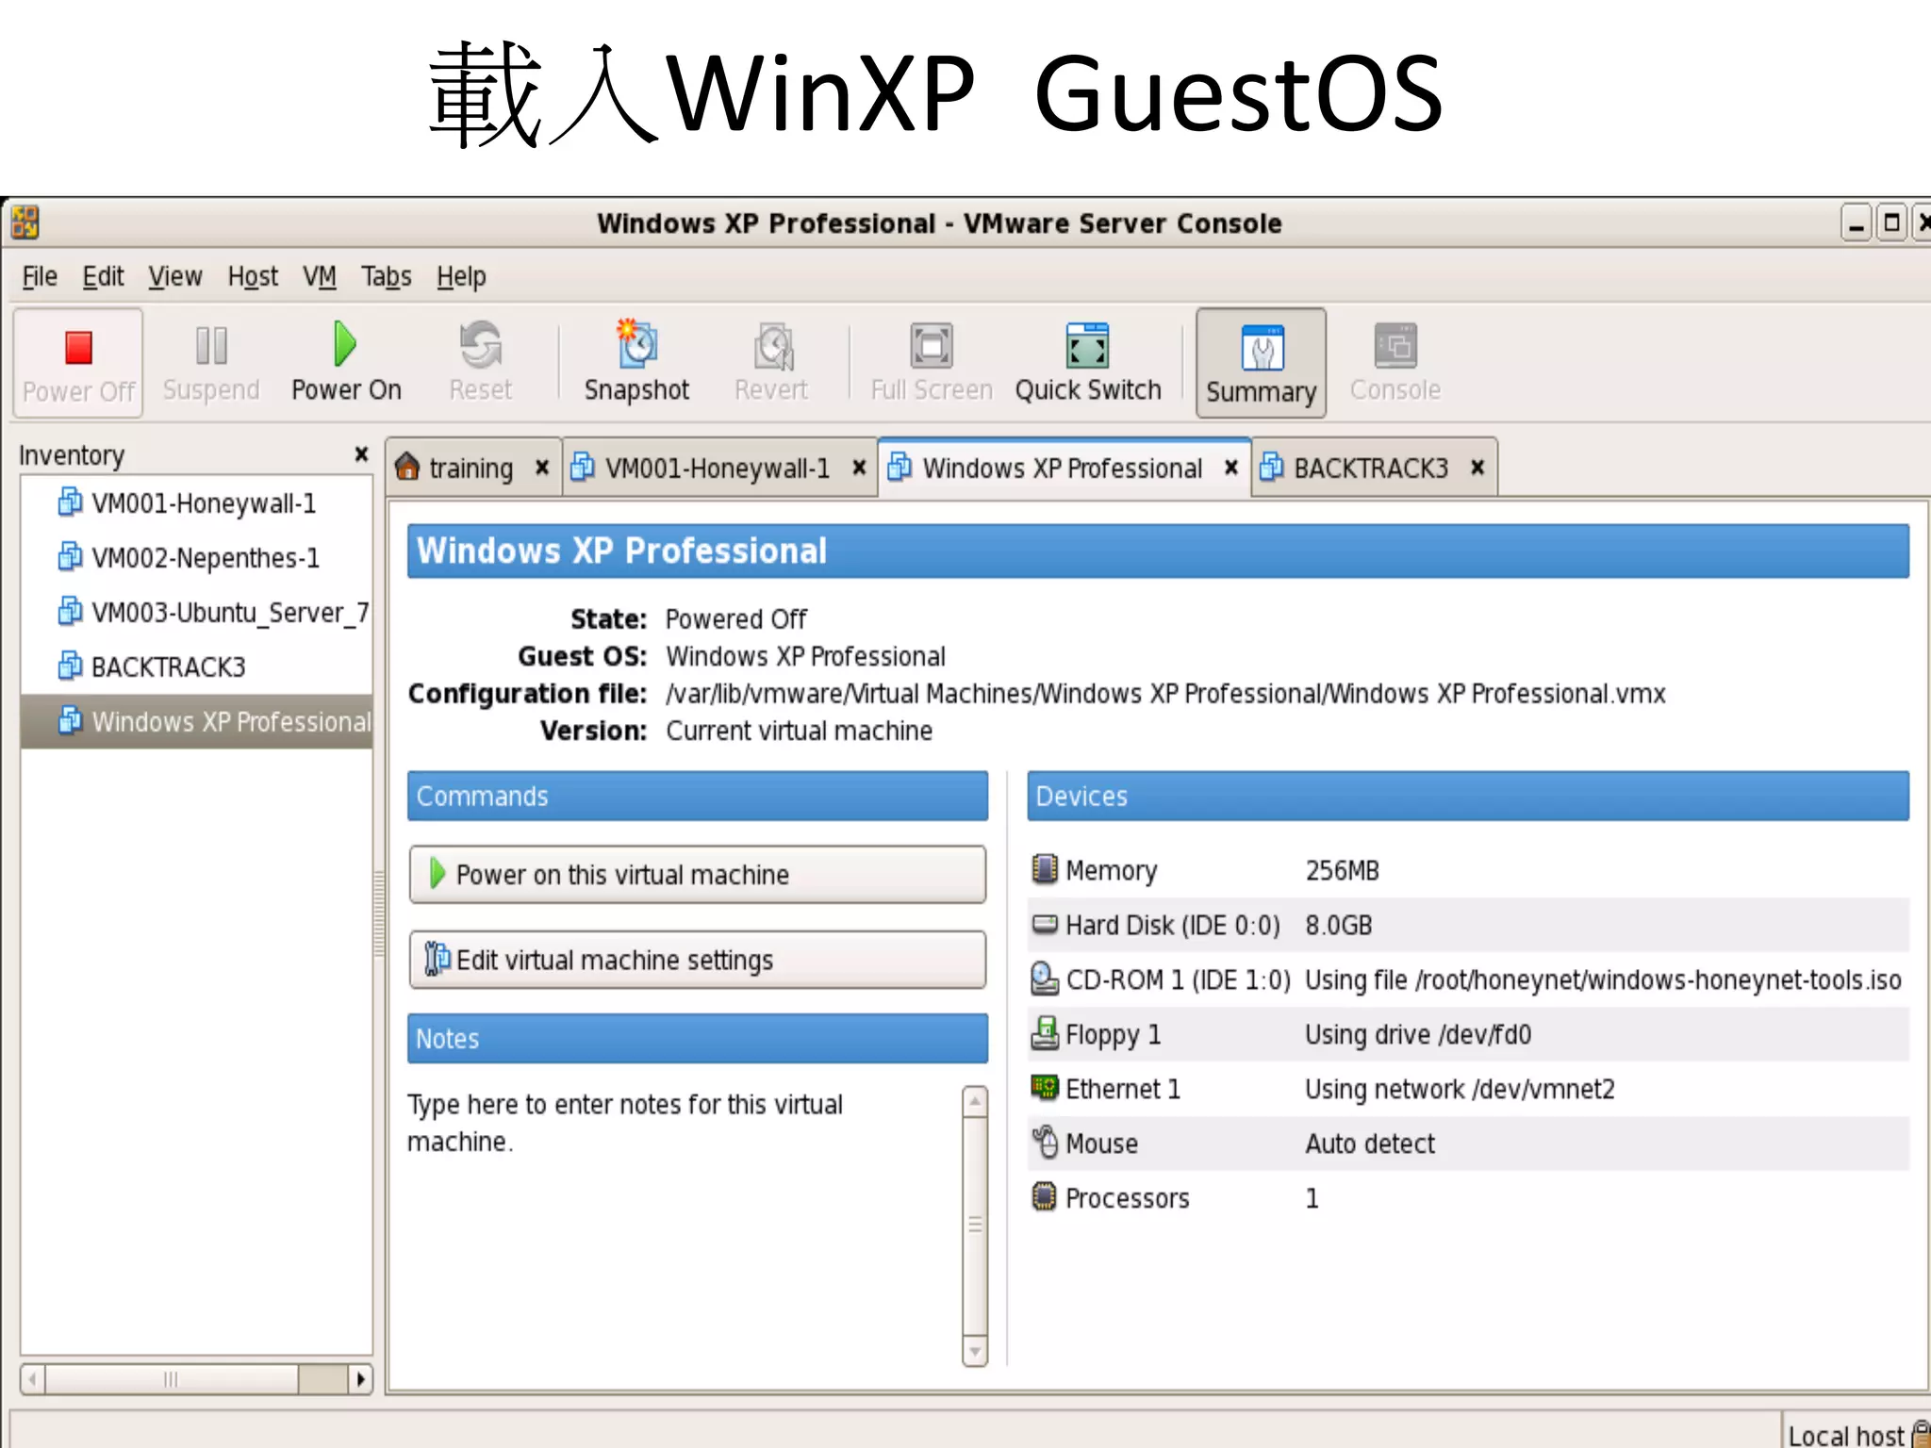The height and width of the screenshot is (1448, 1931).
Task: Select VM001-Honeywall-1 in the Inventory
Action: click(x=197, y=503)
